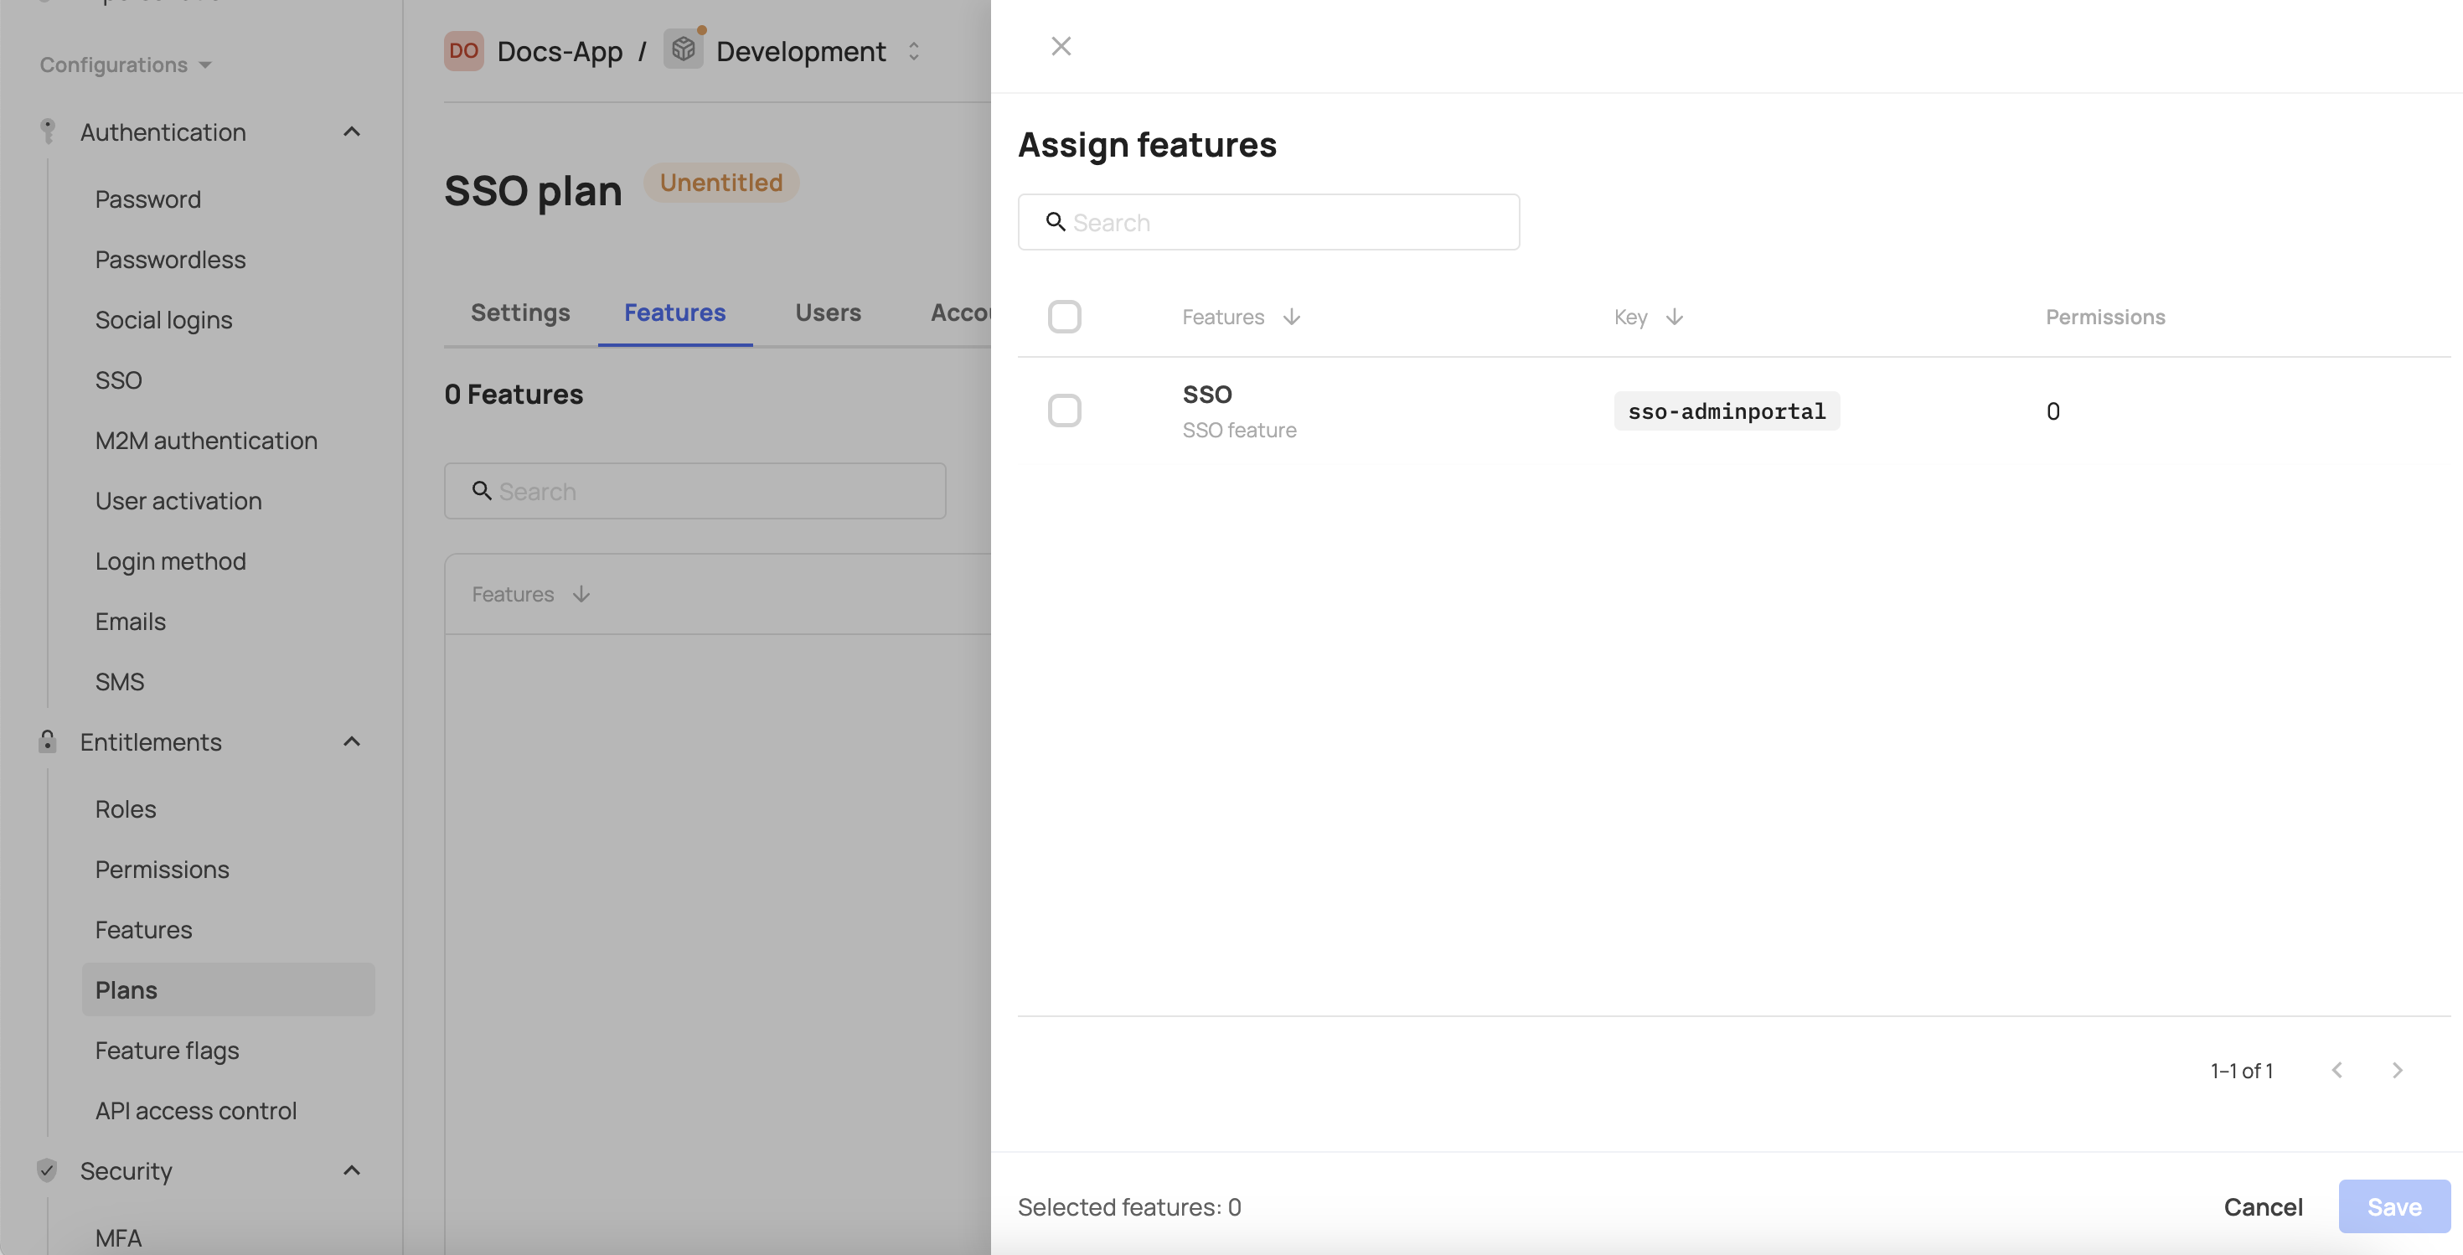
Task: Select all features via header checkbox
Action: coord(1065,317)
